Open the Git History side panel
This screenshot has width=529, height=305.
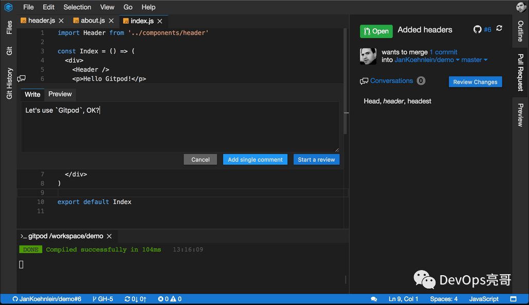pyautogui.click(x=9, y=83)
